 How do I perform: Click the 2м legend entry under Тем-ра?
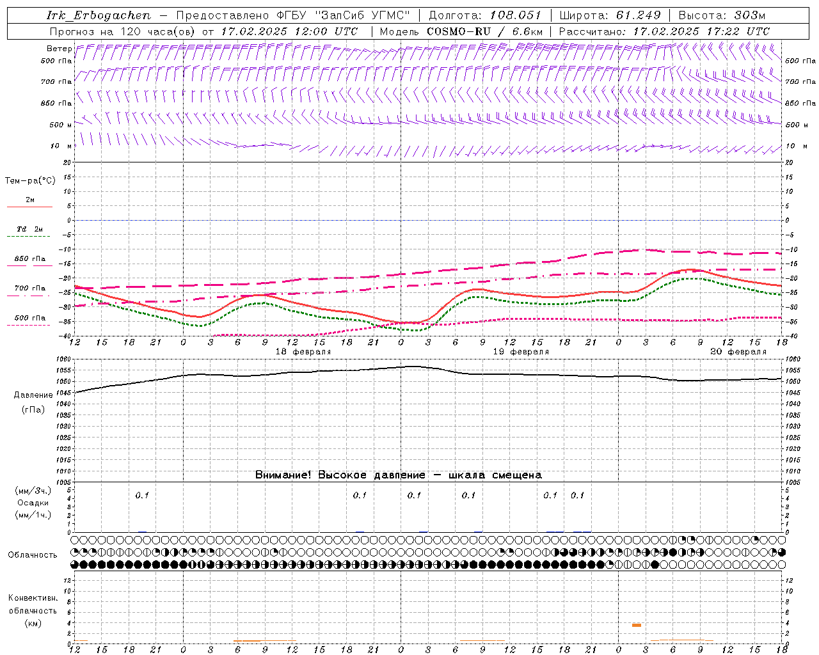click(x=30, y=200)
